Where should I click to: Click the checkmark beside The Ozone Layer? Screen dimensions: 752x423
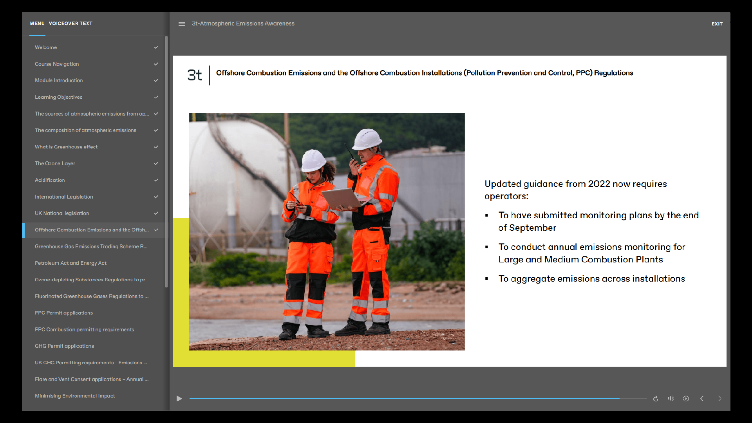click(x=156, y=163)
